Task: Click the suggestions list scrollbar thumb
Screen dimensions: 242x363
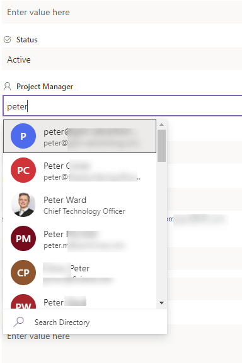Action: (162, 145)
